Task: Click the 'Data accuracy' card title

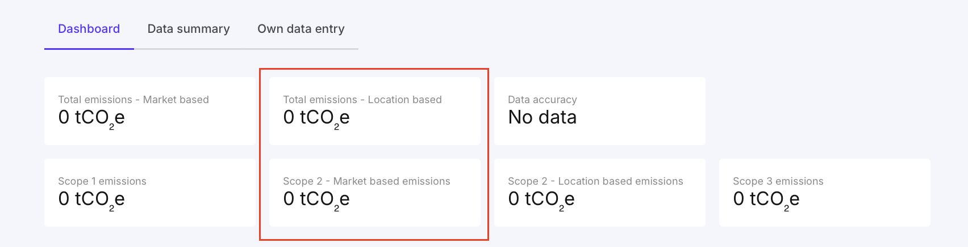Action: coord(543,100)
